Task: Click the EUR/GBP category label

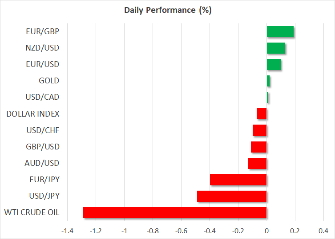Action: pyautogui.click(x=43, y=31)
